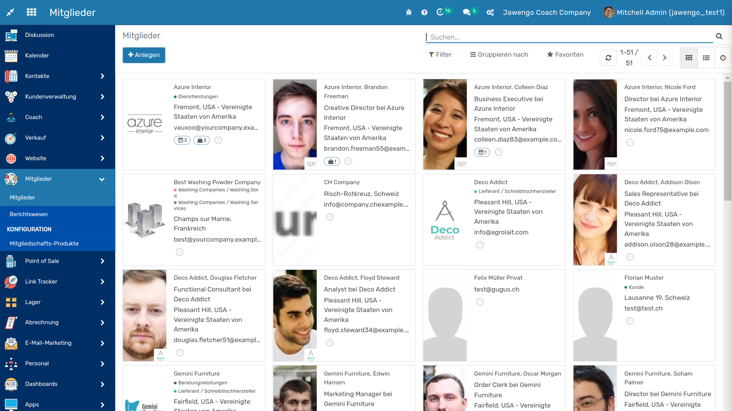732x411 pixels.
Task: Open Mitgliedschafts-Produkte menu item
Action: pyautogui.click(x=44, y=244)
